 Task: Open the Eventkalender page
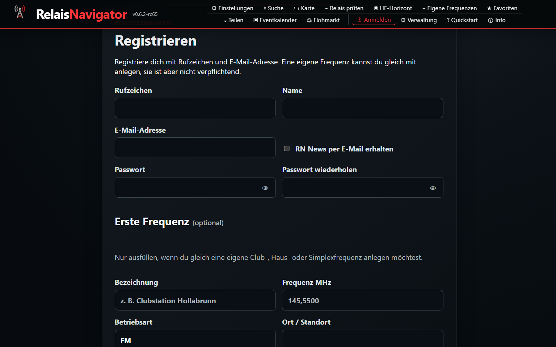point(275,20)
